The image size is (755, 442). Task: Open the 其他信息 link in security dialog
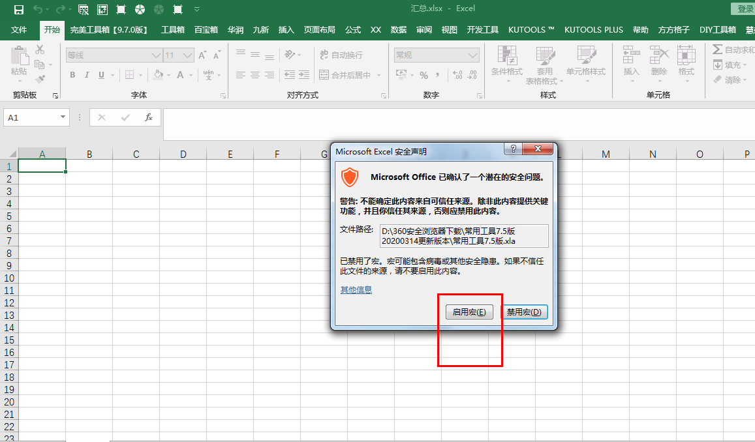(x=356, y=289)
